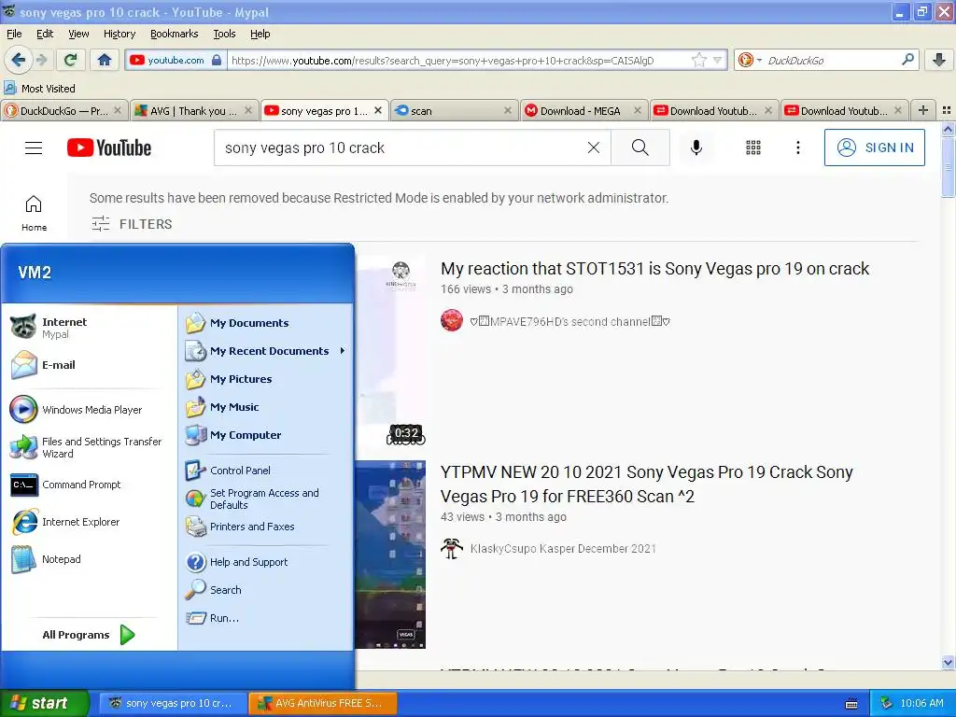Image resolution: width=956 pixels, height=717 pixels.
Task: Open the Bookmarks menu
Action: (175, 34)
